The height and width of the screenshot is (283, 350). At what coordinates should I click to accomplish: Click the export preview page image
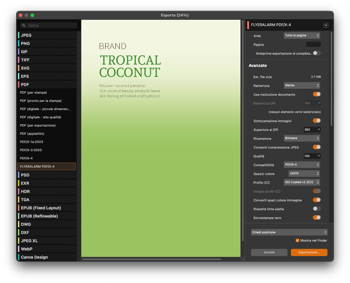click(161, 138)
